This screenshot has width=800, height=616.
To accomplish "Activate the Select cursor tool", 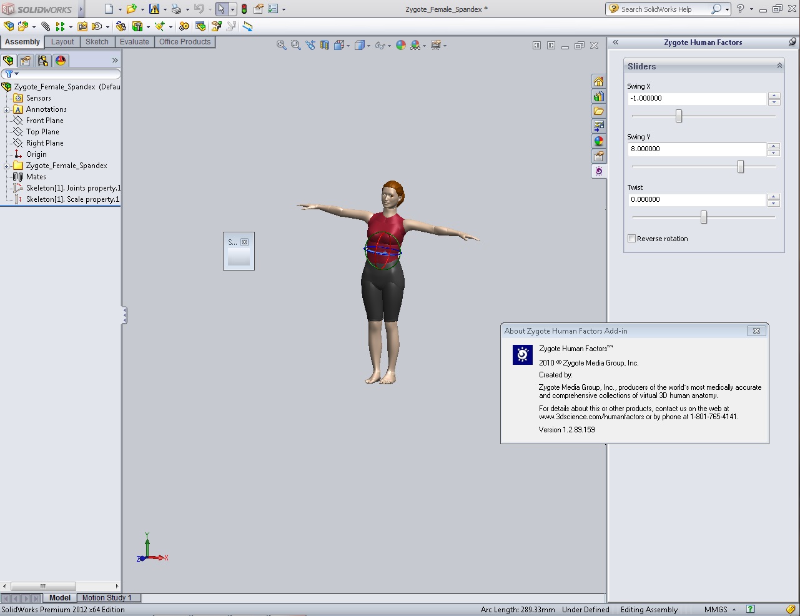I will pyautogui.click(x=221, y=9).
